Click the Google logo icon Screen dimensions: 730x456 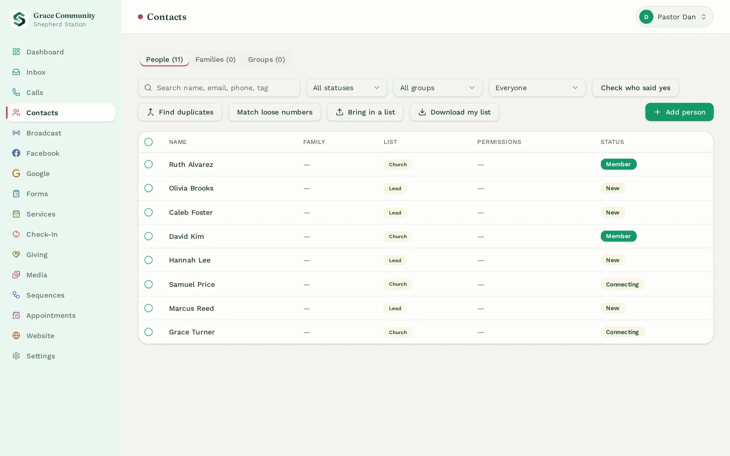(x=16, y=173)
